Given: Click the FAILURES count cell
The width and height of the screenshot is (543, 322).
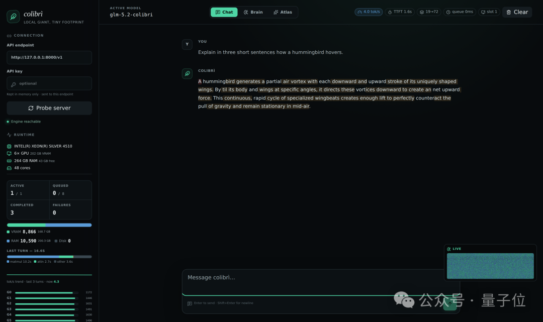Looking at the screenshot, I should (x=70, y=209).
